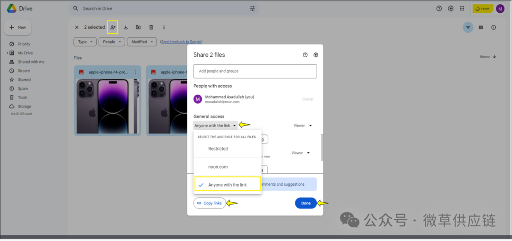Select Anyone with the link option
This screenshot has height=241, width=512.
[227, 185]
